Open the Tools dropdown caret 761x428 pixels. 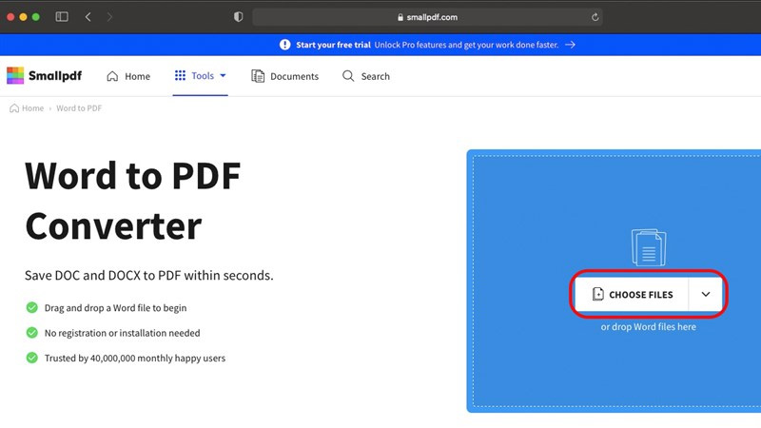click(223, 76)
